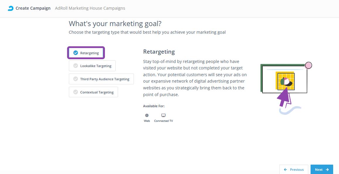
Task: Click the Connected TV label
Action: 163,121
